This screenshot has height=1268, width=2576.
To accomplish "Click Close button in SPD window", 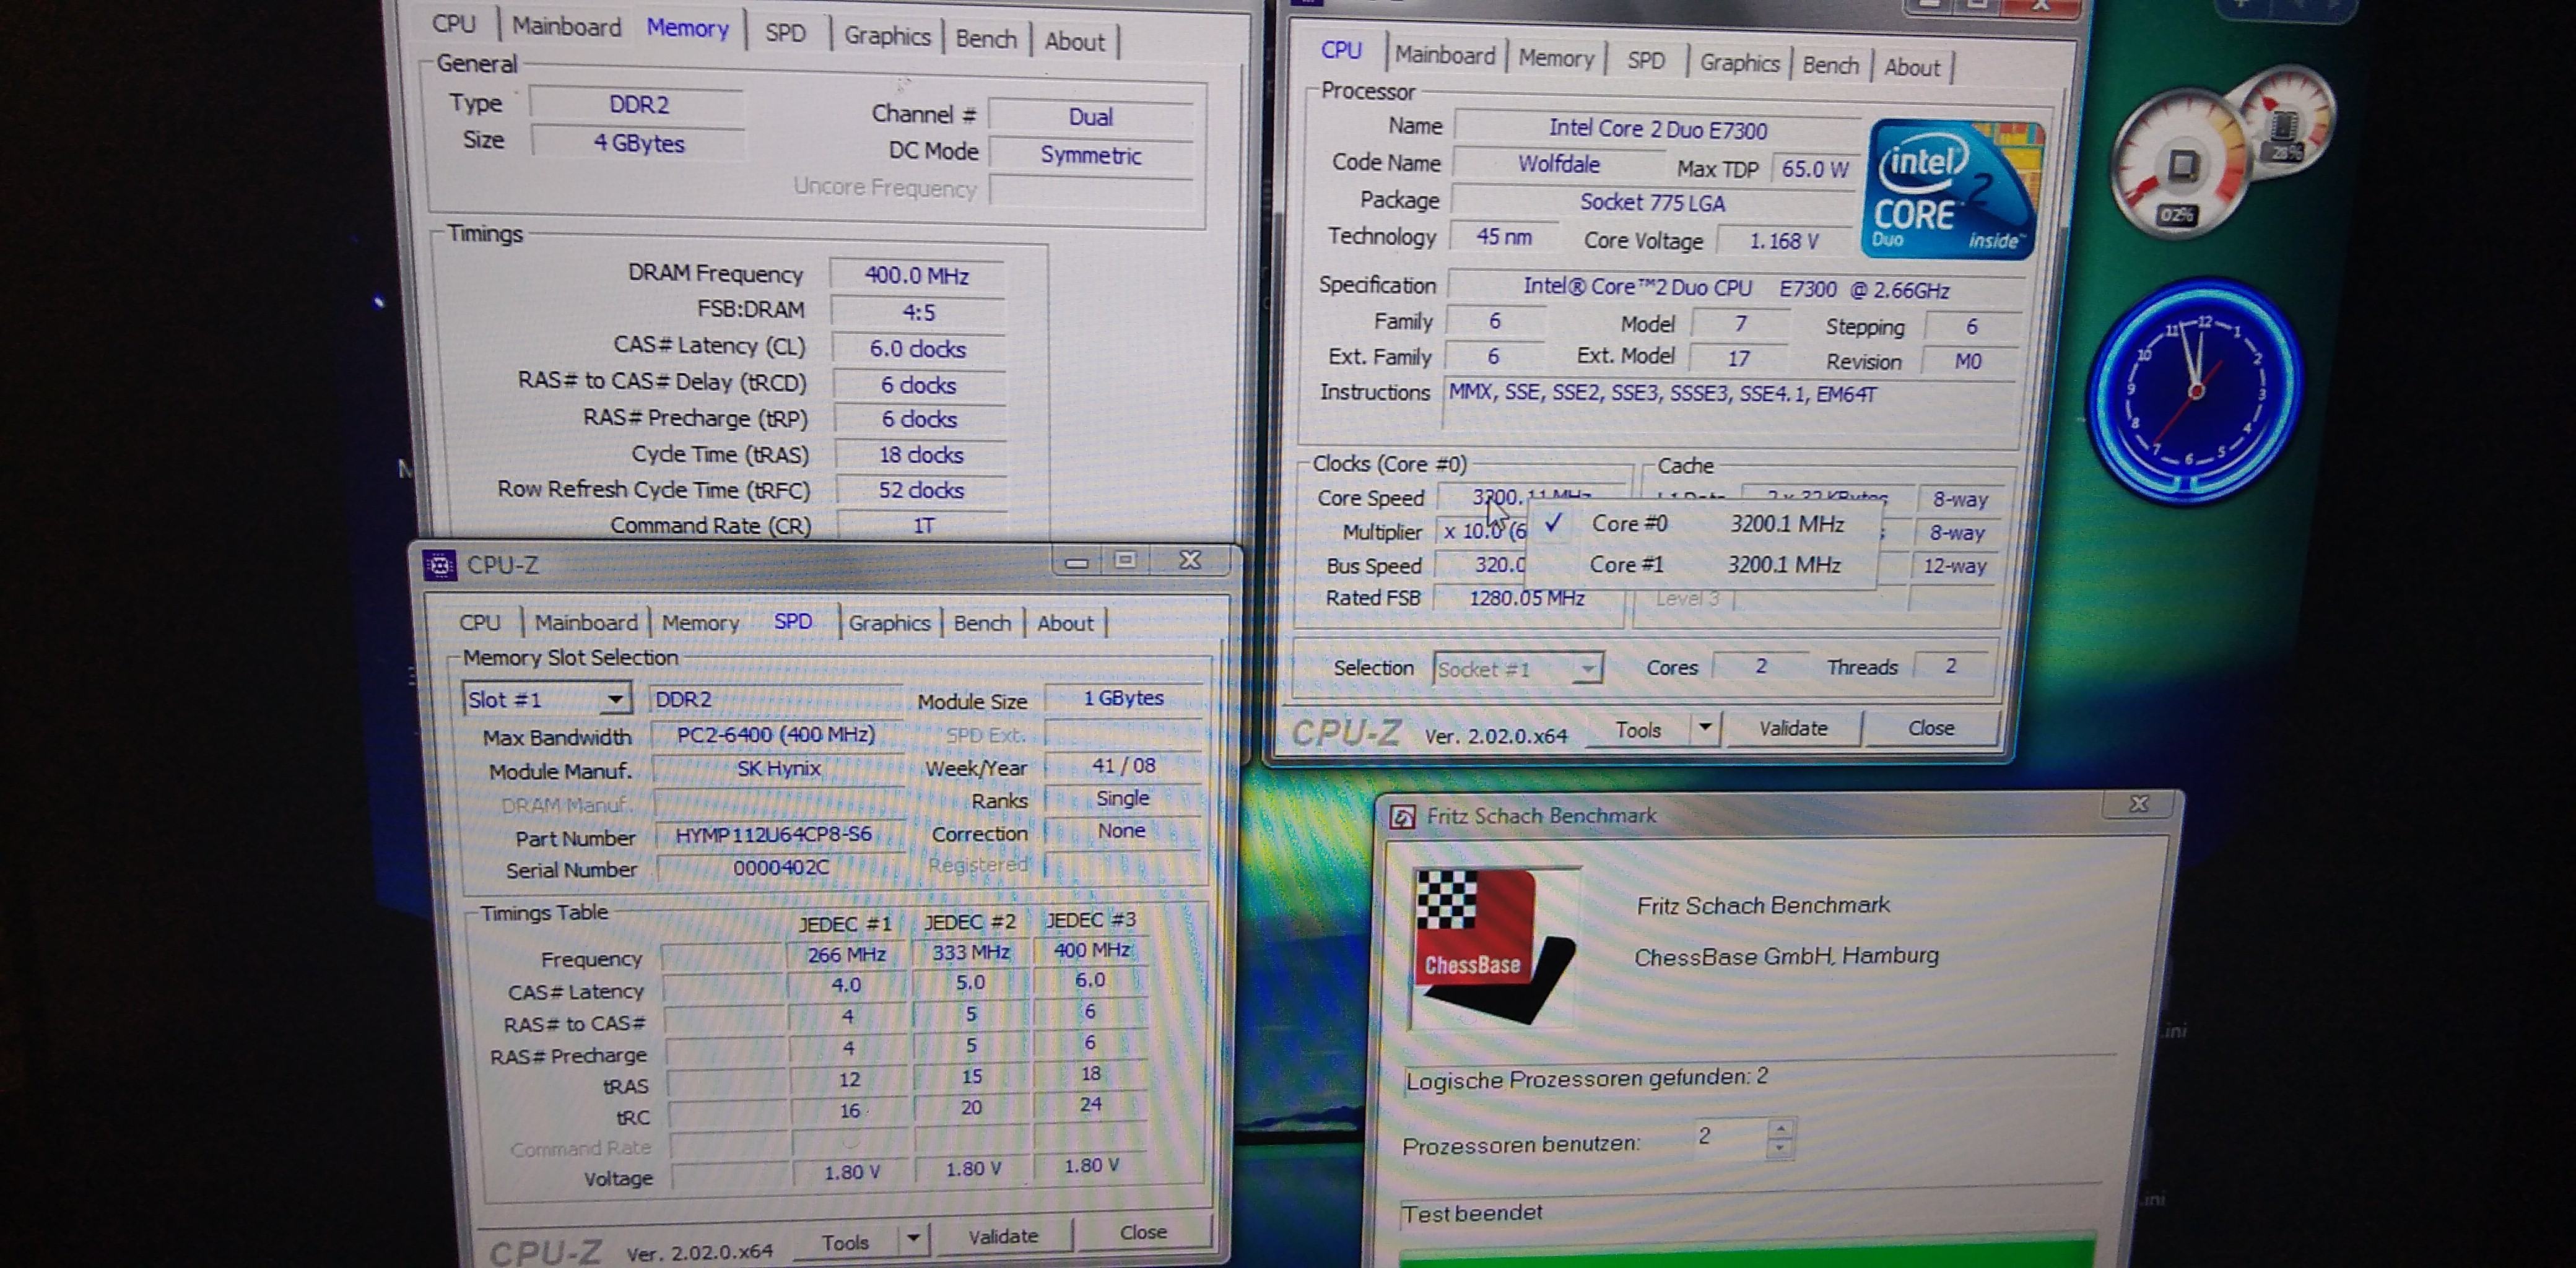I will coord(1143,1233).
